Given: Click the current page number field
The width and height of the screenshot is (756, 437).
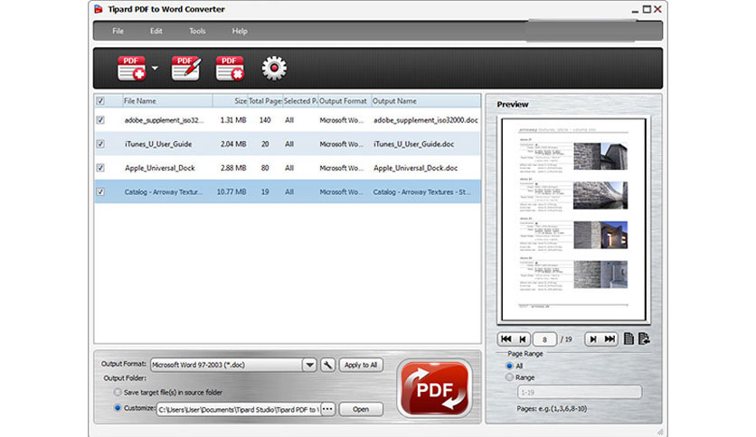Looking at the screenshot, I should pyautogui.click(x=544, y=339).
